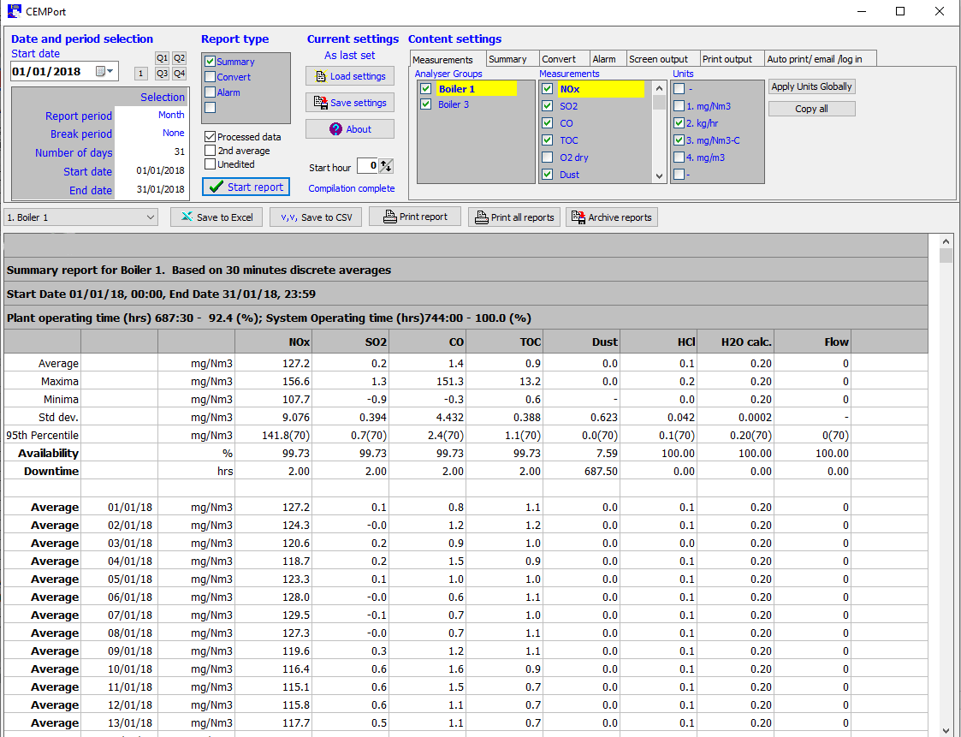Toggle the 2nd average checkbox

210,151
